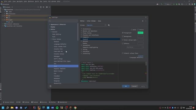Click the green Foreground color swatch

pyautogui.click(x=141, y=33)
